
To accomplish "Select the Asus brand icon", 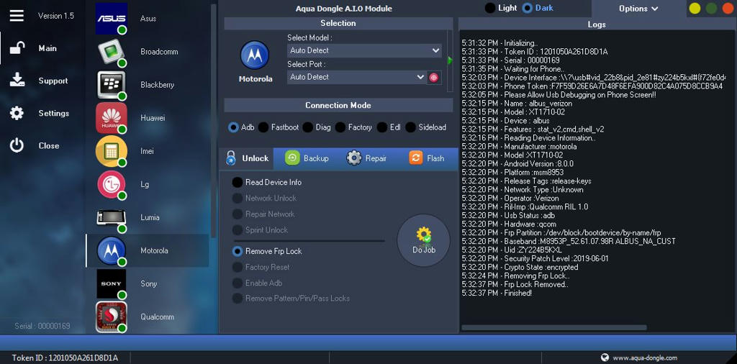I will 112,18.
